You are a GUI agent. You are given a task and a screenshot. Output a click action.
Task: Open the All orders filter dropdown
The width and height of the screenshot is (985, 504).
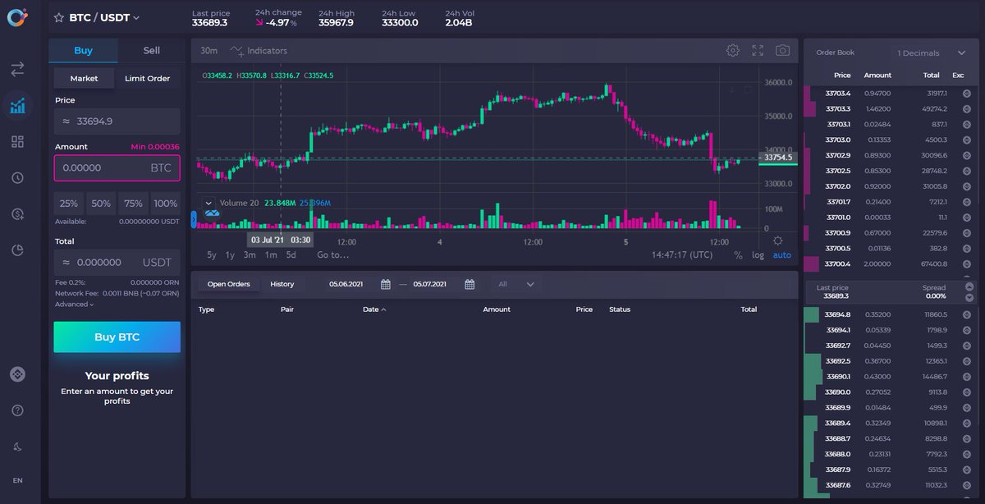[516, 284]
